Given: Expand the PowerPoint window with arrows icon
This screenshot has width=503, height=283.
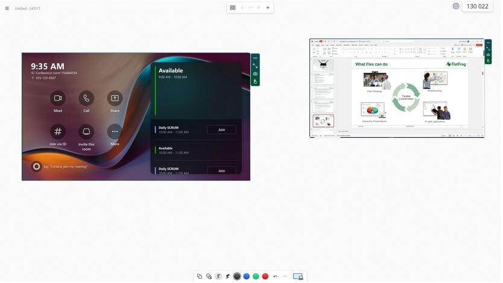Looking at the screenshot, I should coord(488,49).
